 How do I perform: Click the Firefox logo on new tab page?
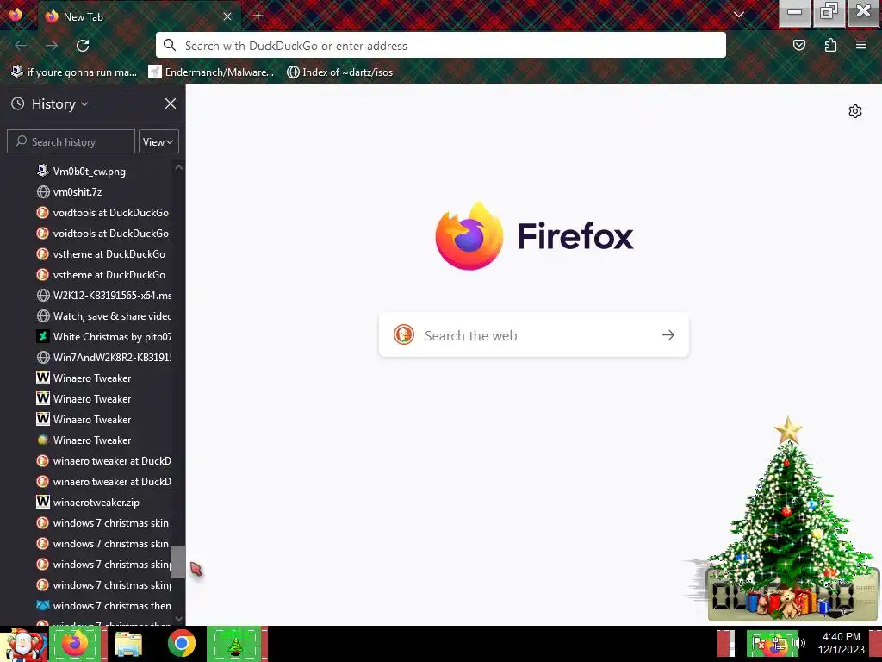tap(469, 236)
